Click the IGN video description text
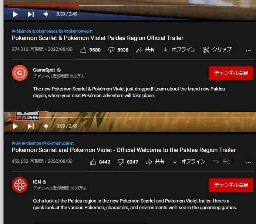 [135, 204]
